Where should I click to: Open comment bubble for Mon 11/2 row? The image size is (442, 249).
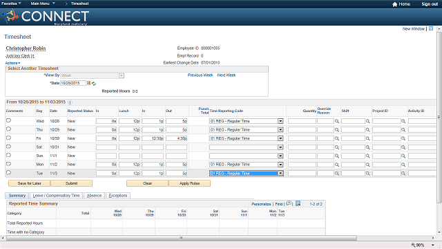click(8, 164)
